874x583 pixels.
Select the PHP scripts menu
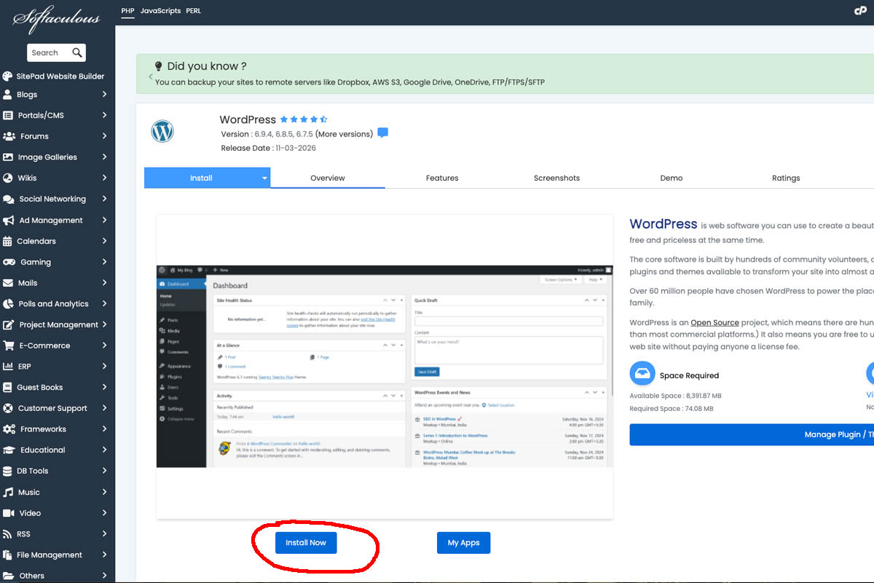pos(128,11)
